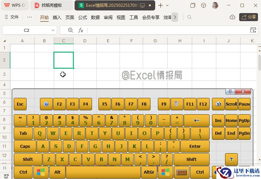Click the cloud upload save icon

[232, 17]
